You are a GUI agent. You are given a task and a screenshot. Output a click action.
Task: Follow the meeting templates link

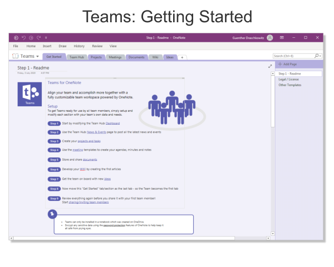pos(78,150)
